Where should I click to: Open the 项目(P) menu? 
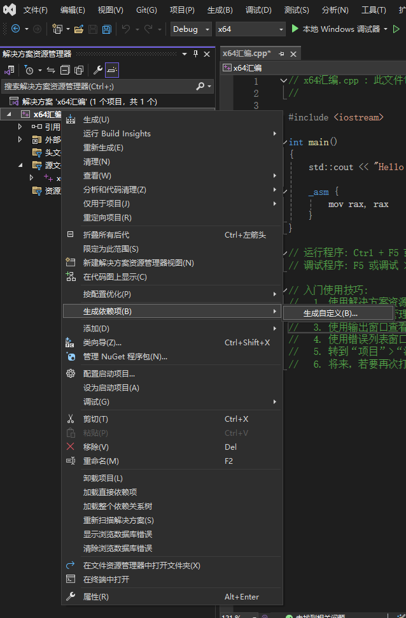tap(182, 10)
